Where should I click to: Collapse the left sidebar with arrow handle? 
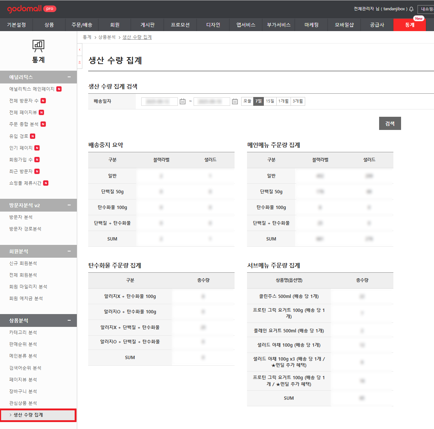point(79,49)
